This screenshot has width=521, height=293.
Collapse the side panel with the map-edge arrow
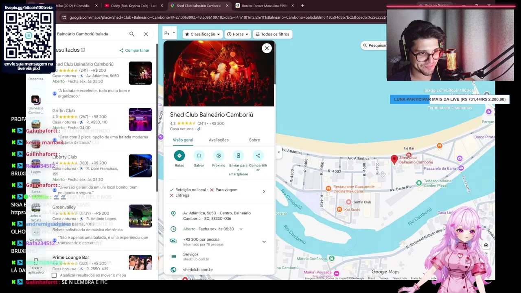(279, 152)
